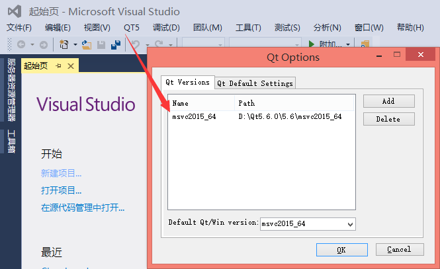This screenshot has width=440, height=269.
Task: Click the 打开项目... link
Action: (x=61, y=190)
